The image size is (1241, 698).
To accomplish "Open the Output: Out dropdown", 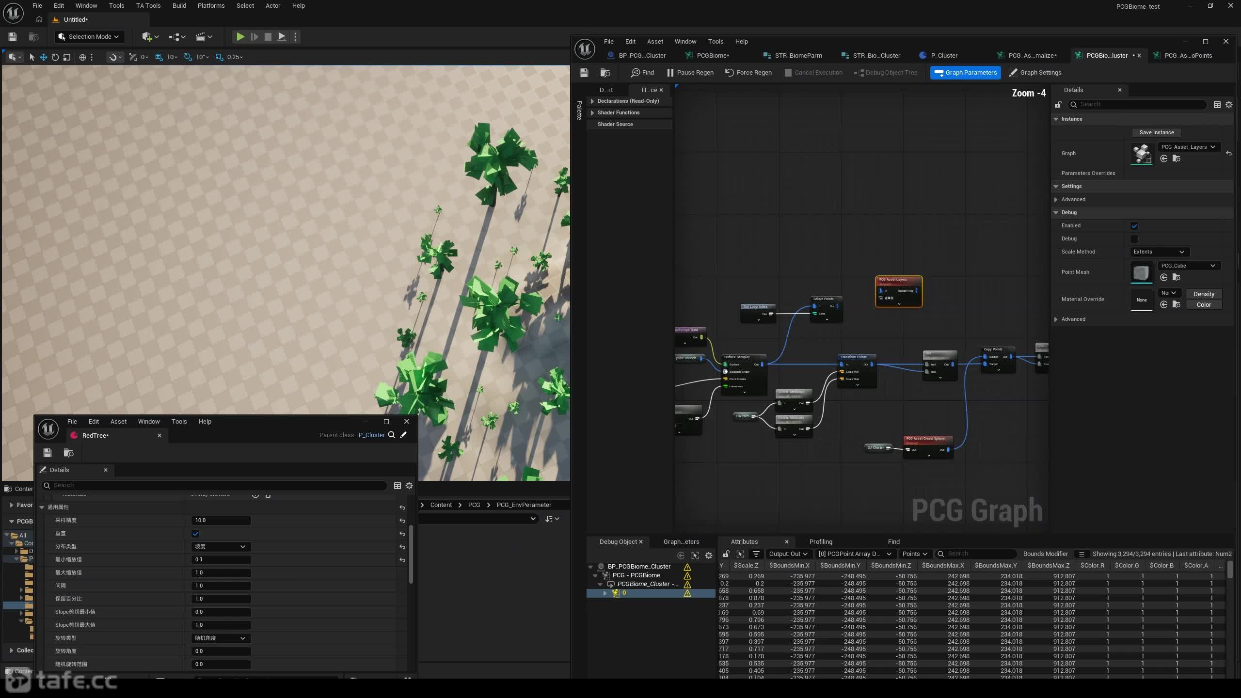I will pos(788,554).
